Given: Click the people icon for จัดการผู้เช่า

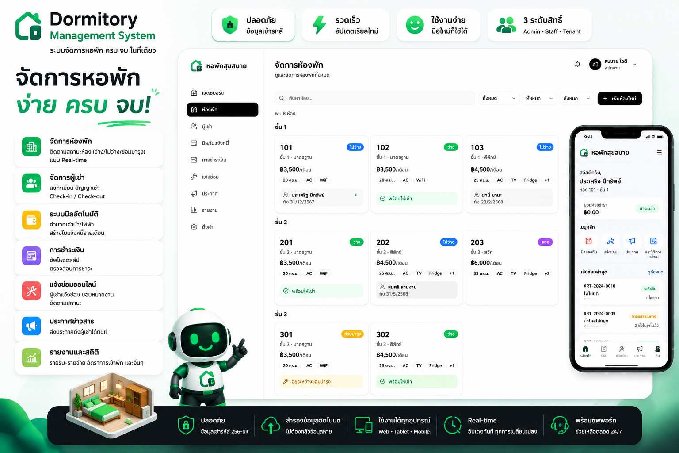Looking at the screenshot, I should 31,183.
